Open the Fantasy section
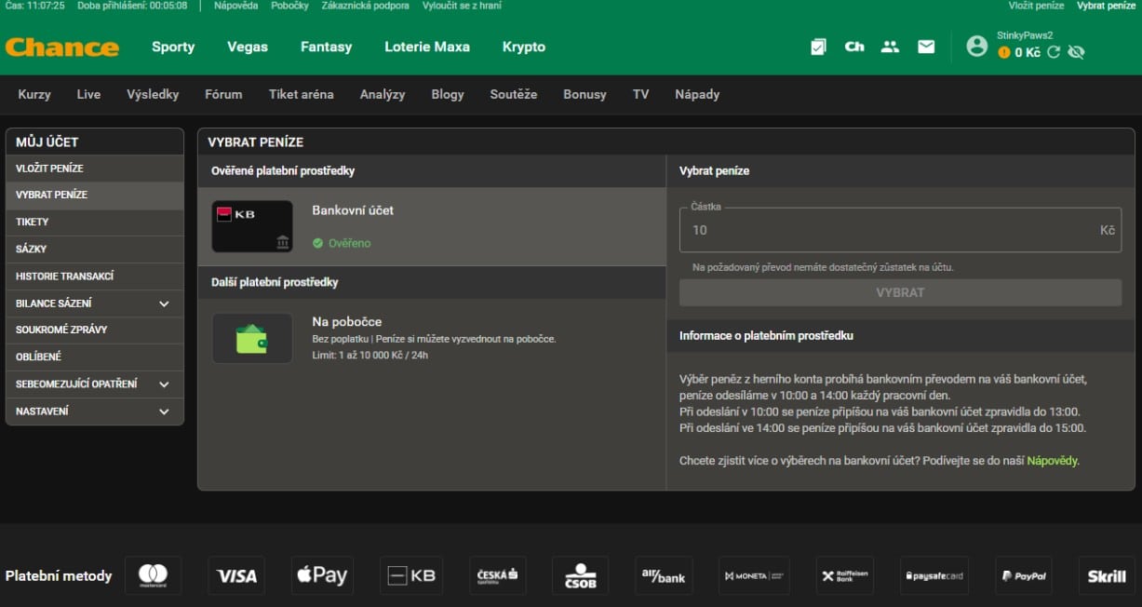Screen dimensions: 1142x607 [326, 47]
